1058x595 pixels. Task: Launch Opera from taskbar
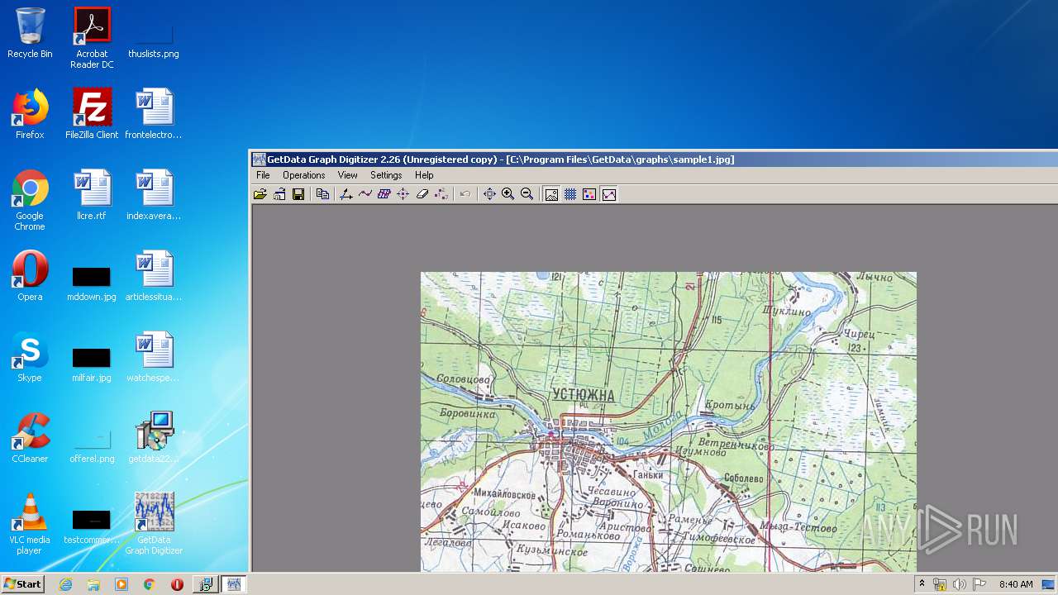click(177, 584)
